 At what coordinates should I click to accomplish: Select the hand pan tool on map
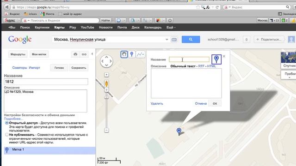coord(124,54)
